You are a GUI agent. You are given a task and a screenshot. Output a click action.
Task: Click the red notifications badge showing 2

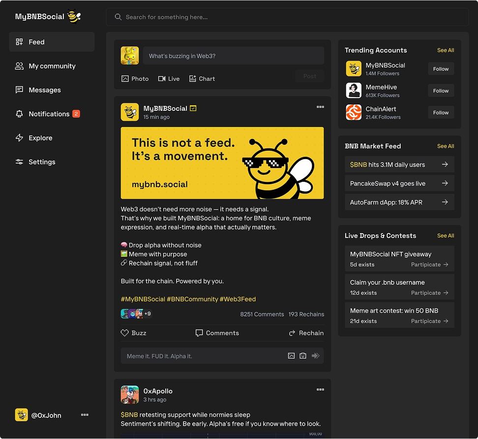76,114
